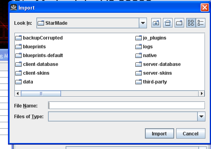This screenshot has height=149, width=211.
Task: Select the backupCorrupted folder icon
Action: coord(18,38)
